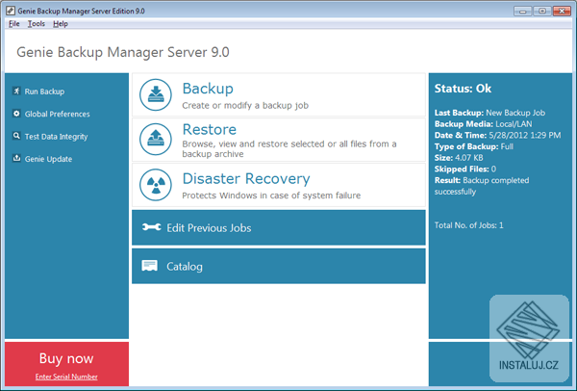Open Global Preferences from the sidebar

pyautogui.click(x=56, y=114)
